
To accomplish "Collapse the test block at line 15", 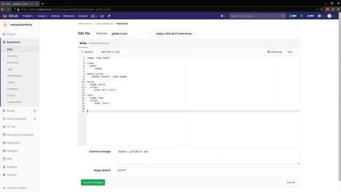I will 85,95.
